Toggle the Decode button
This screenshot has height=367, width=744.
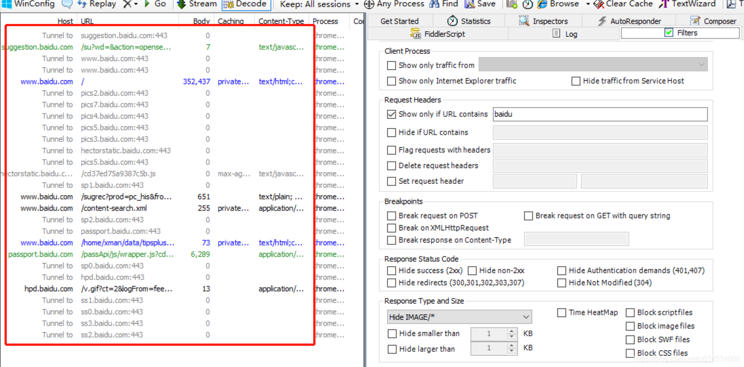tap(246, 4)
